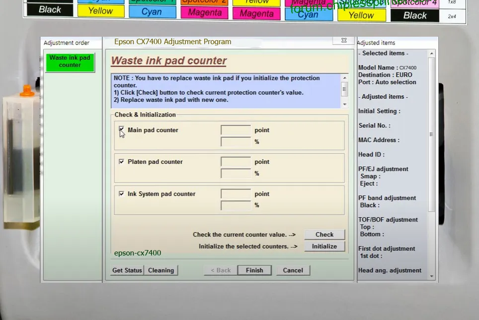Click the 'Eject :' line
Screen dimensions: 479x320
pyautogui.click(x=369, y=184)
